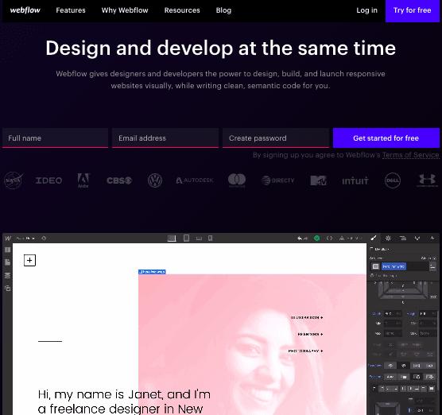Viewport: 442px width, 415px height.
Task: Set position to fixed icon
Action: point(429,377)
